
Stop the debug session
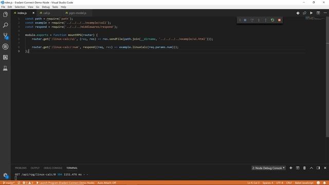pos(279,20)
